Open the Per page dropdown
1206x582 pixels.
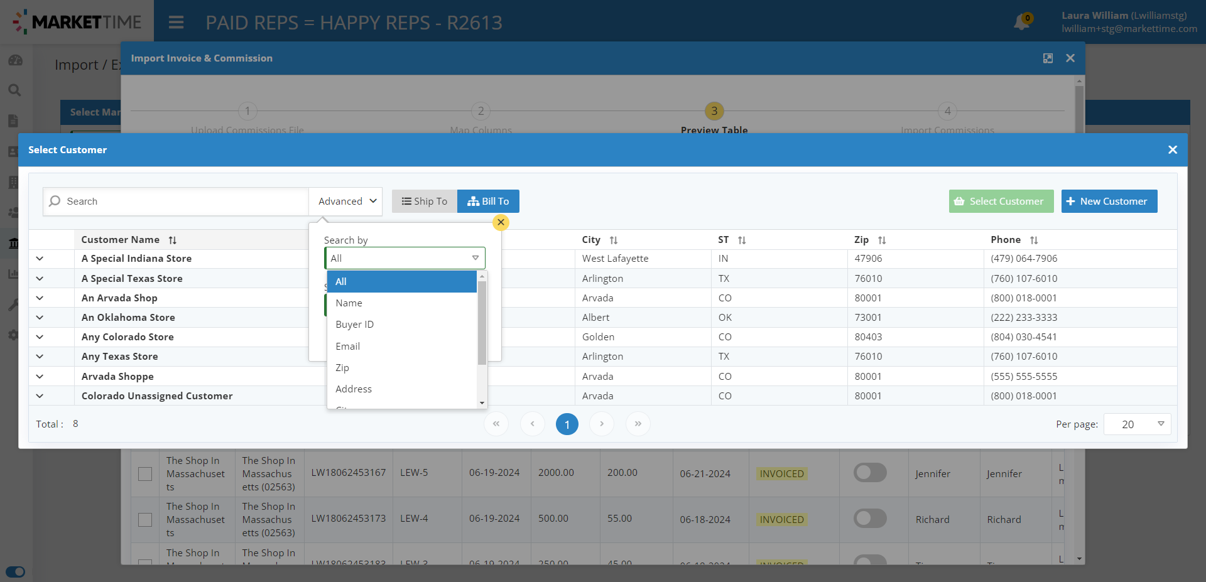coord(1137,424)
